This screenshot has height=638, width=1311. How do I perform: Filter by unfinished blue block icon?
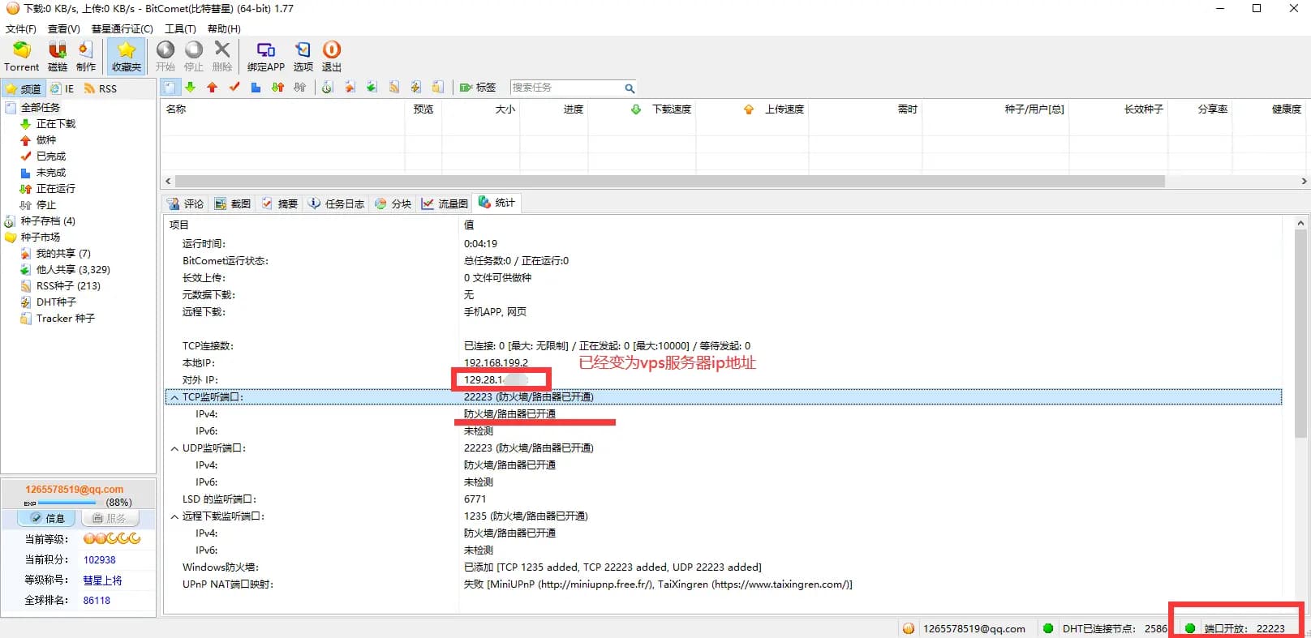(x=256, y=88)
